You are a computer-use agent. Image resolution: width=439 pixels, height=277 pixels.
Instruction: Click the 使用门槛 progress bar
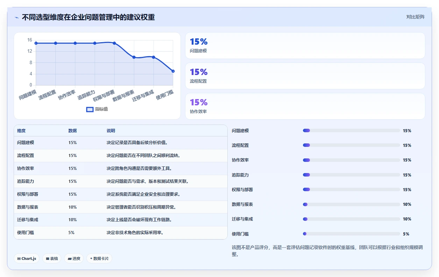pos(351,234)
